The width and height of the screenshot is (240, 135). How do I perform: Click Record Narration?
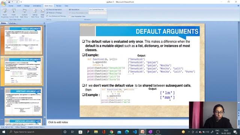tap(54, 9)
